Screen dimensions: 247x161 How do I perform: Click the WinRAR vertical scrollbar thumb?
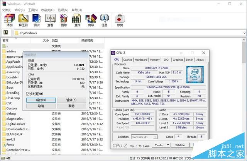click(244, 53)
